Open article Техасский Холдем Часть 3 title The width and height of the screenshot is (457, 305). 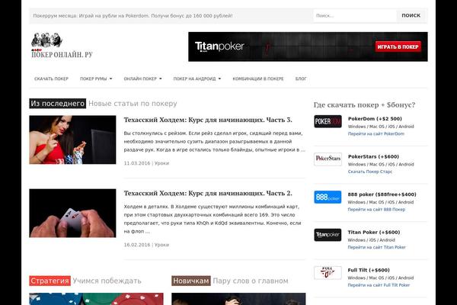click(208, 120)
